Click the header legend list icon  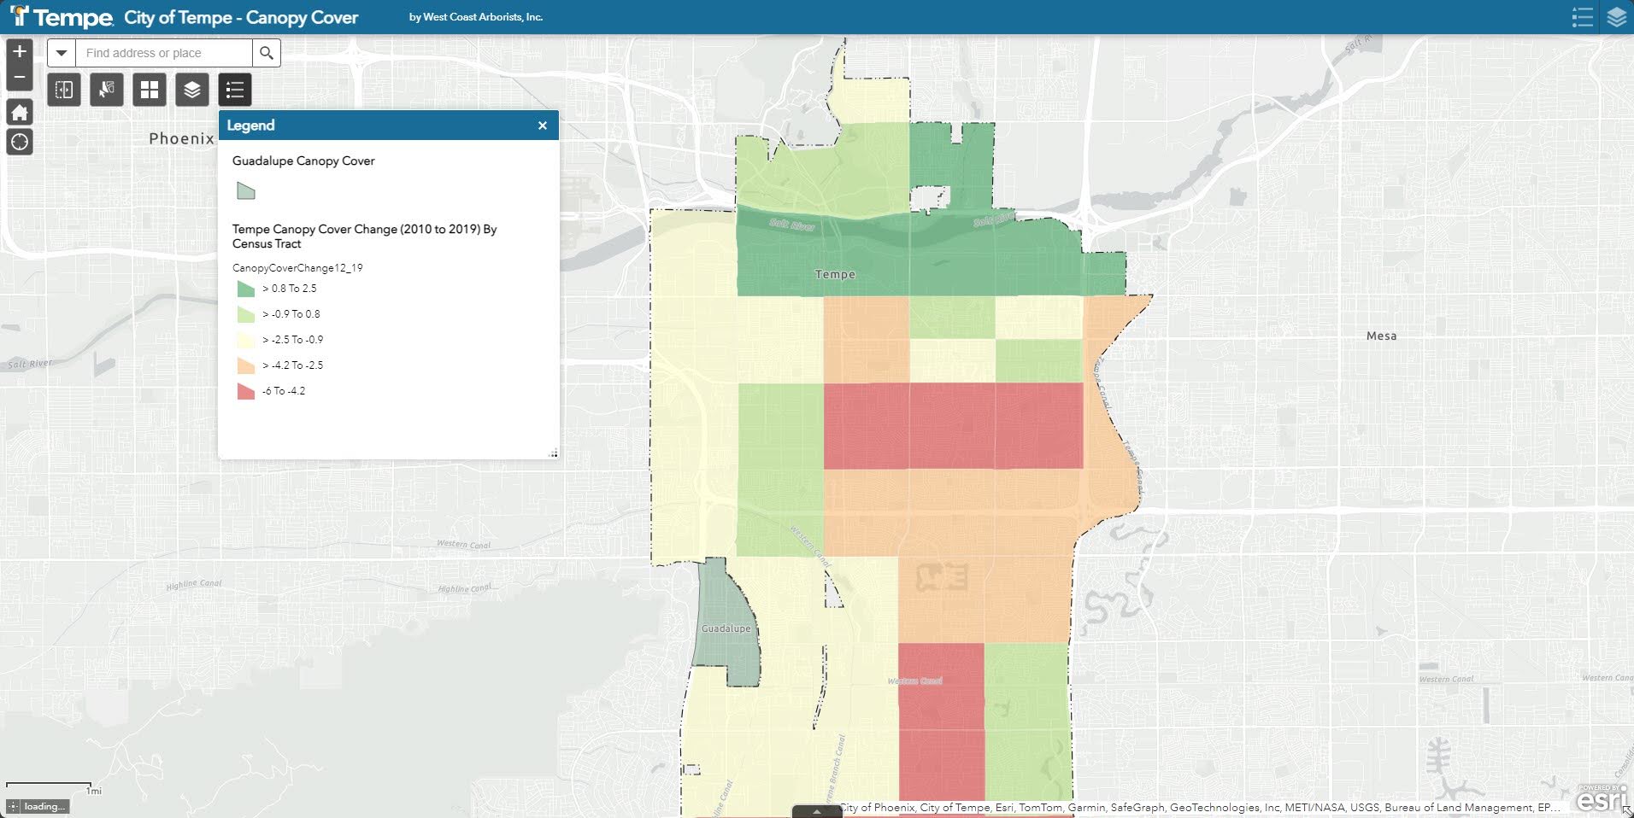pyautogui.click(x=1582, y=17)
